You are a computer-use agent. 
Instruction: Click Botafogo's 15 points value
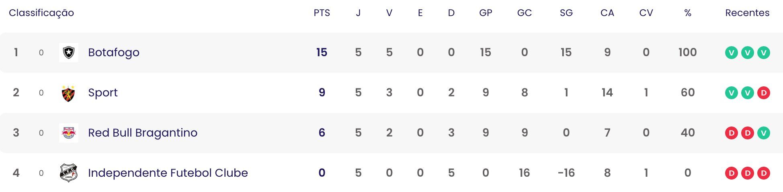point(322,53)
